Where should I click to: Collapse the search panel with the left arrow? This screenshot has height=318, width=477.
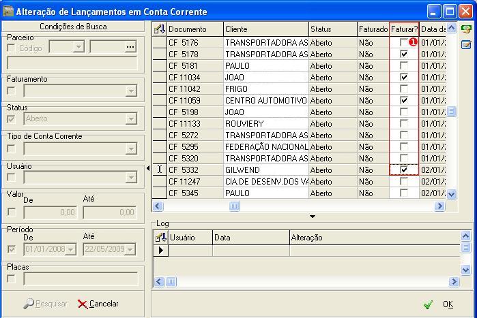pyautogui.click(x=148, y=169)
